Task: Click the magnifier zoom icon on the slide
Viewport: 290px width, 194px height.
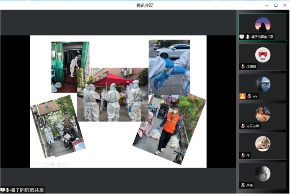Action: point(59,165)
